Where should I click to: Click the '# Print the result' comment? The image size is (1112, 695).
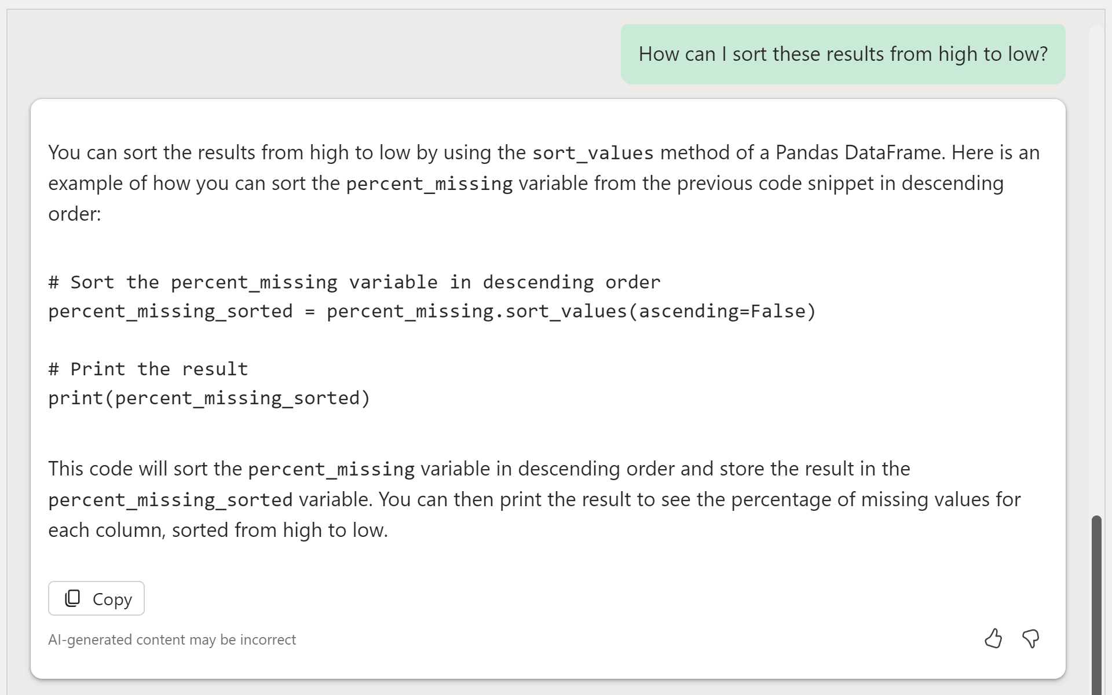tap(148, 369)
